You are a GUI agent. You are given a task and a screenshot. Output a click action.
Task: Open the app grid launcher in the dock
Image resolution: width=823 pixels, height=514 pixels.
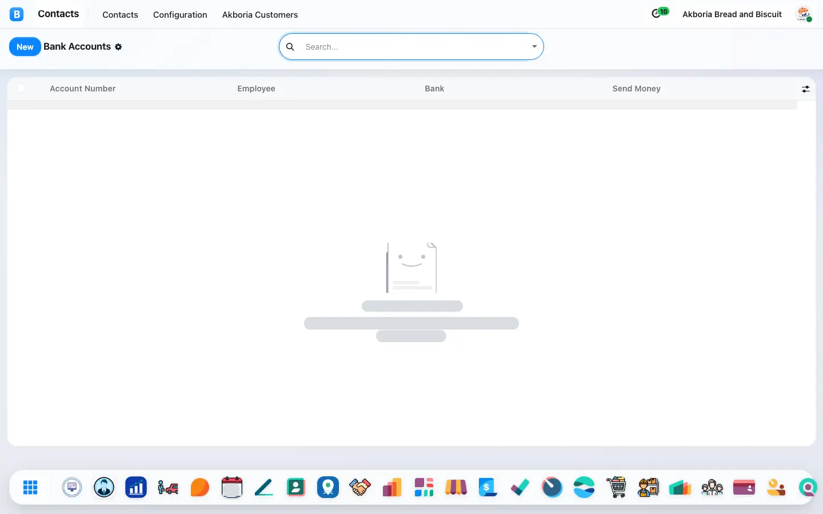[x=30, y=487]
